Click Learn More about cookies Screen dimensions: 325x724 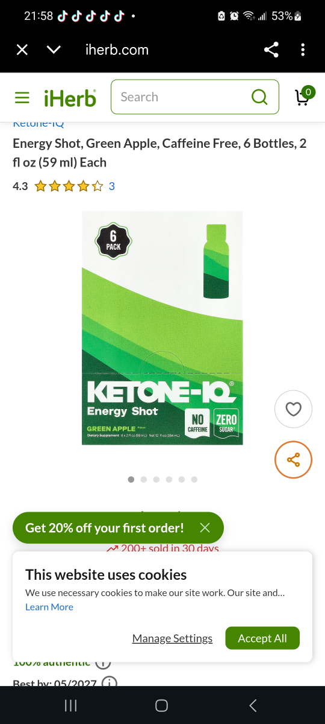pos(49,607)
